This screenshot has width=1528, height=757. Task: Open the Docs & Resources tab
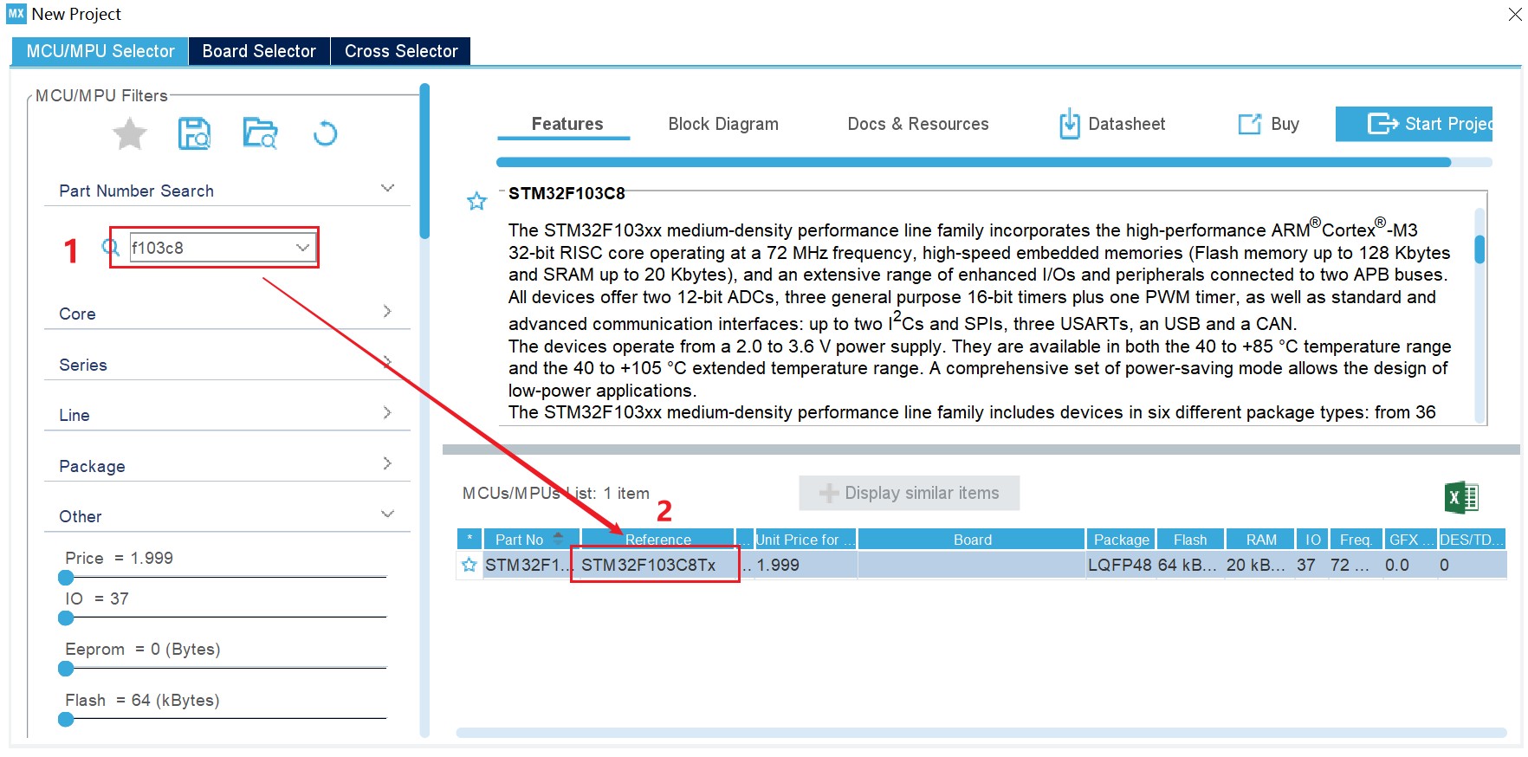point(918,124)
